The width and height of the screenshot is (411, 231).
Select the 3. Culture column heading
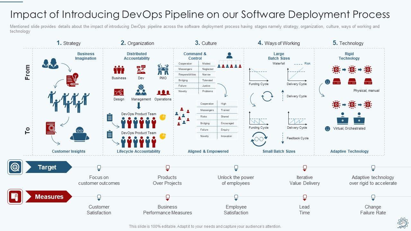coord(205,43)
